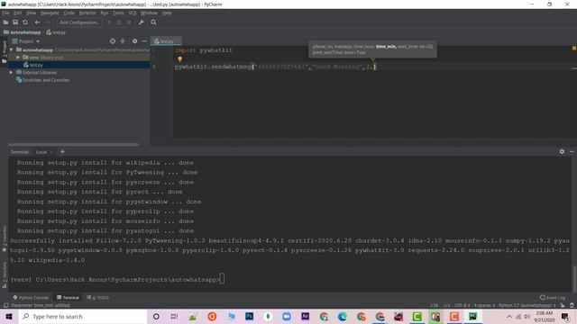The image size is (577, 324).
Task: Open the View menu
Action: [x=31, y=13]
